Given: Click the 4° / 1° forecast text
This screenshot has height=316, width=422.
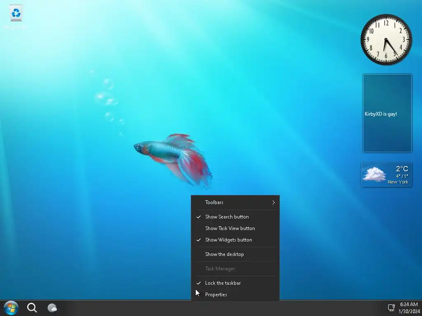Looking at the screenshot, I should pos(402,176).
